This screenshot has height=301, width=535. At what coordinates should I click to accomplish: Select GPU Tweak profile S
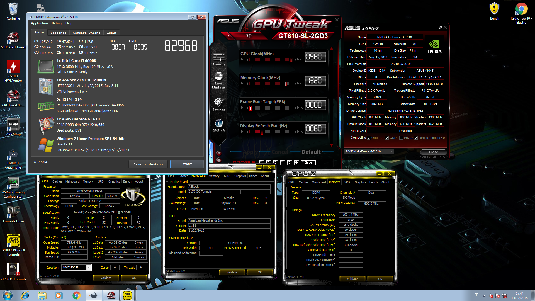289,162
